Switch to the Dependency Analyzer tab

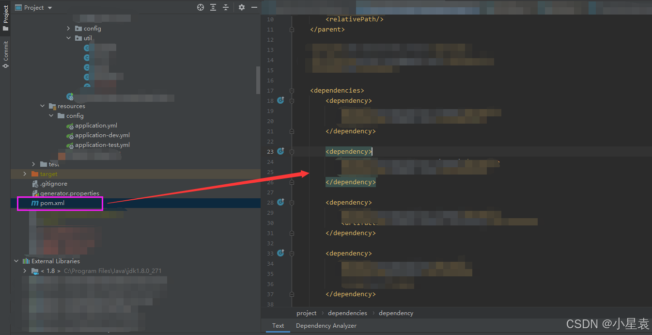[x=326, y=326]
